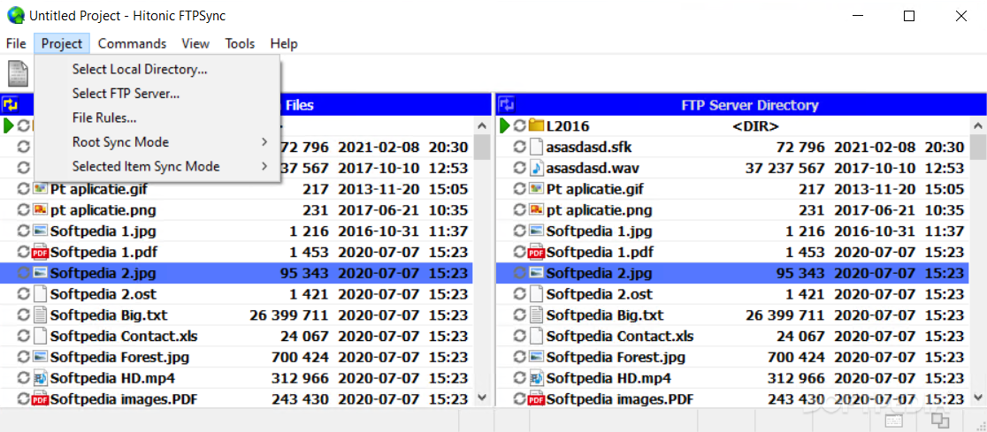This screenshot has width=987, height=432.
Task: Click the FTP pane scrollbar down arrow
Action: tap(978, 398)
